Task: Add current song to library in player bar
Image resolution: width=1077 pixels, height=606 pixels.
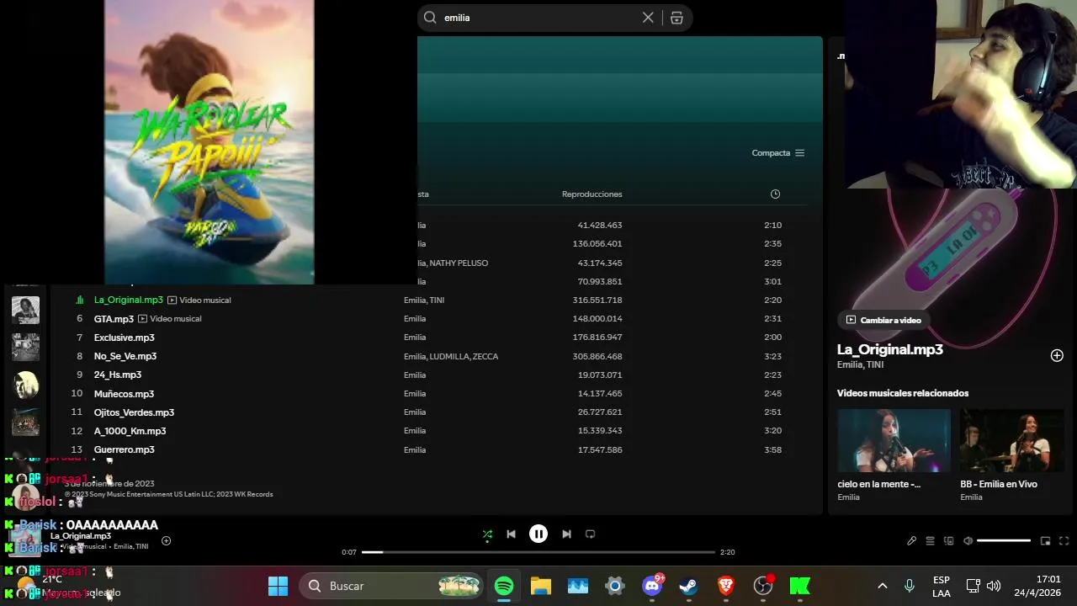Action: point(166,540)
